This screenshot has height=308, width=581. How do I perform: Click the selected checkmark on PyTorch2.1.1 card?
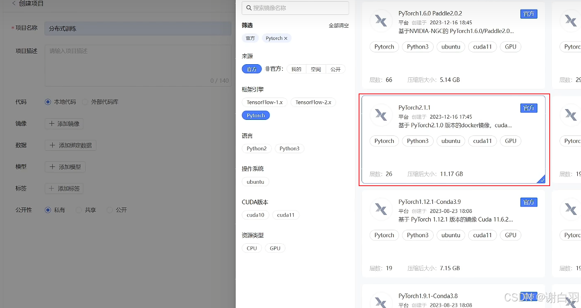542,180
